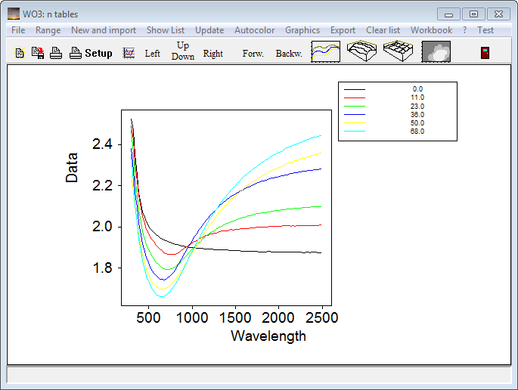
Task: Click the red-marked document toolbar icon
Action: (37, 53)
